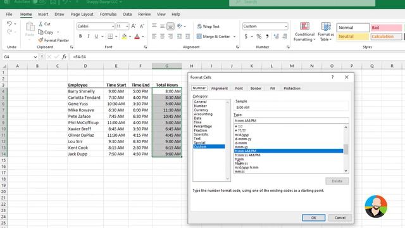Select the Time category

pos(197,122)
